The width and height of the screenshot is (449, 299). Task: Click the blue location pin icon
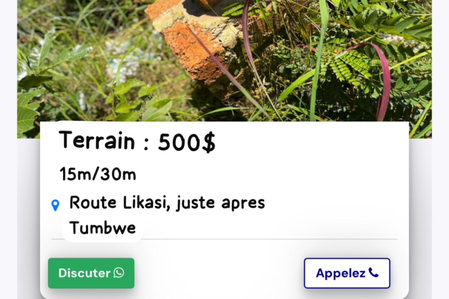click(55, 205)
